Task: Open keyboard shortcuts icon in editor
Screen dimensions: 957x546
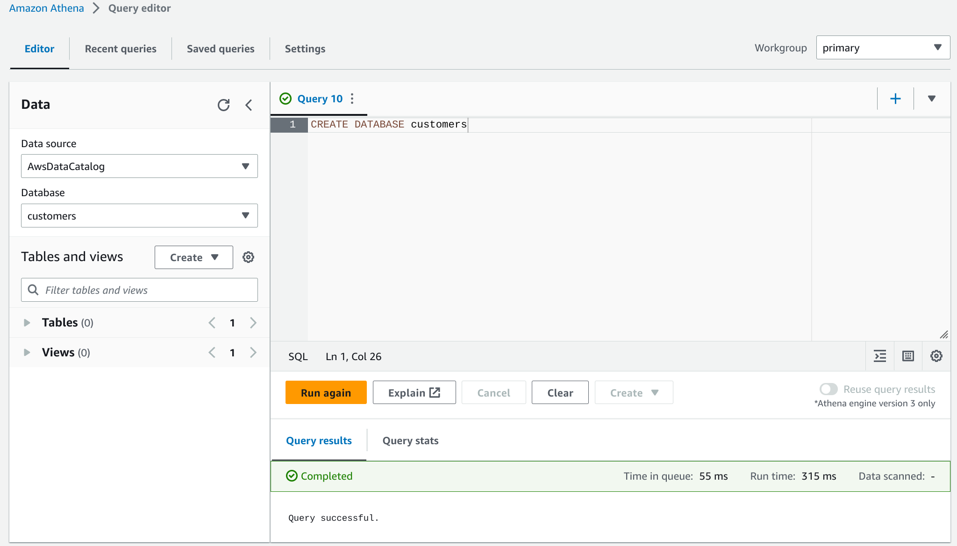Action: click(x=908, y=356)
